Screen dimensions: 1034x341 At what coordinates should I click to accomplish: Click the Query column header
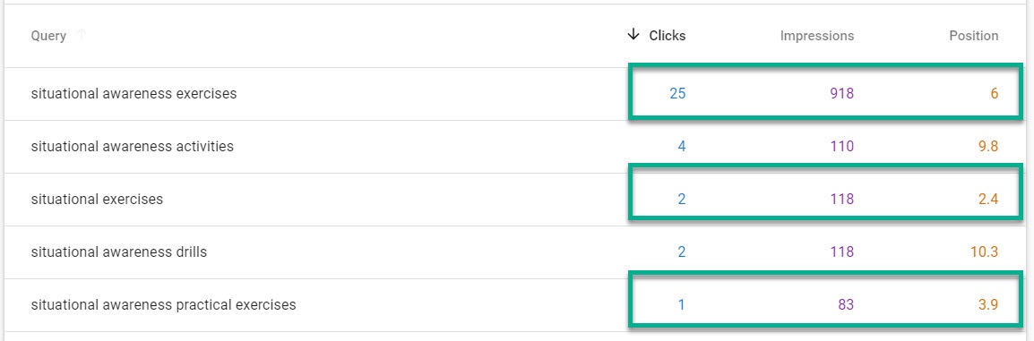click(x=48, y=36)
